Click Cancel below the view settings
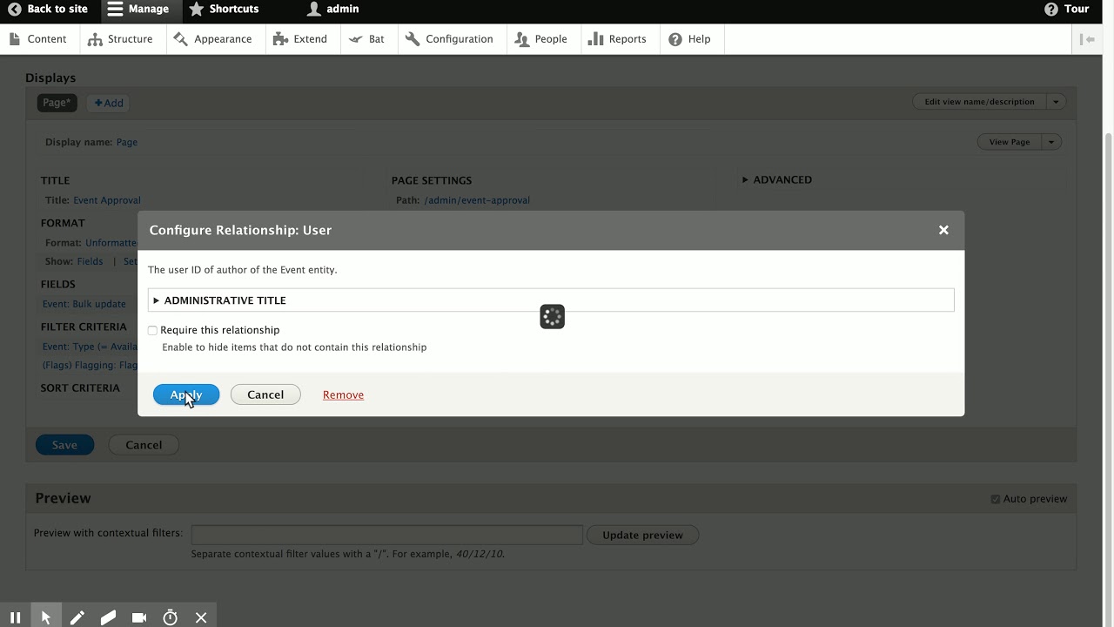Image resolution: width=1114 pixels, height=627 pixels. (144, 445)
